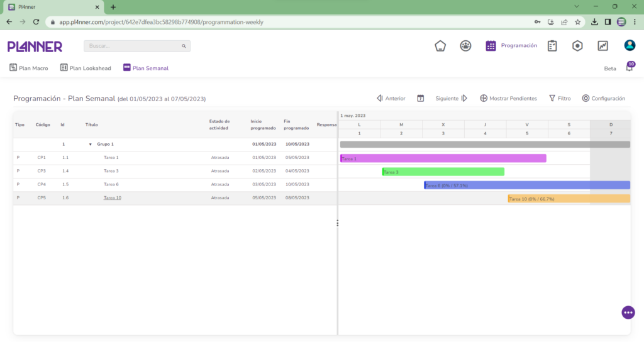Click the Estado de actividad column header
This screenshot has width=644, height=342.
point(219,125)
